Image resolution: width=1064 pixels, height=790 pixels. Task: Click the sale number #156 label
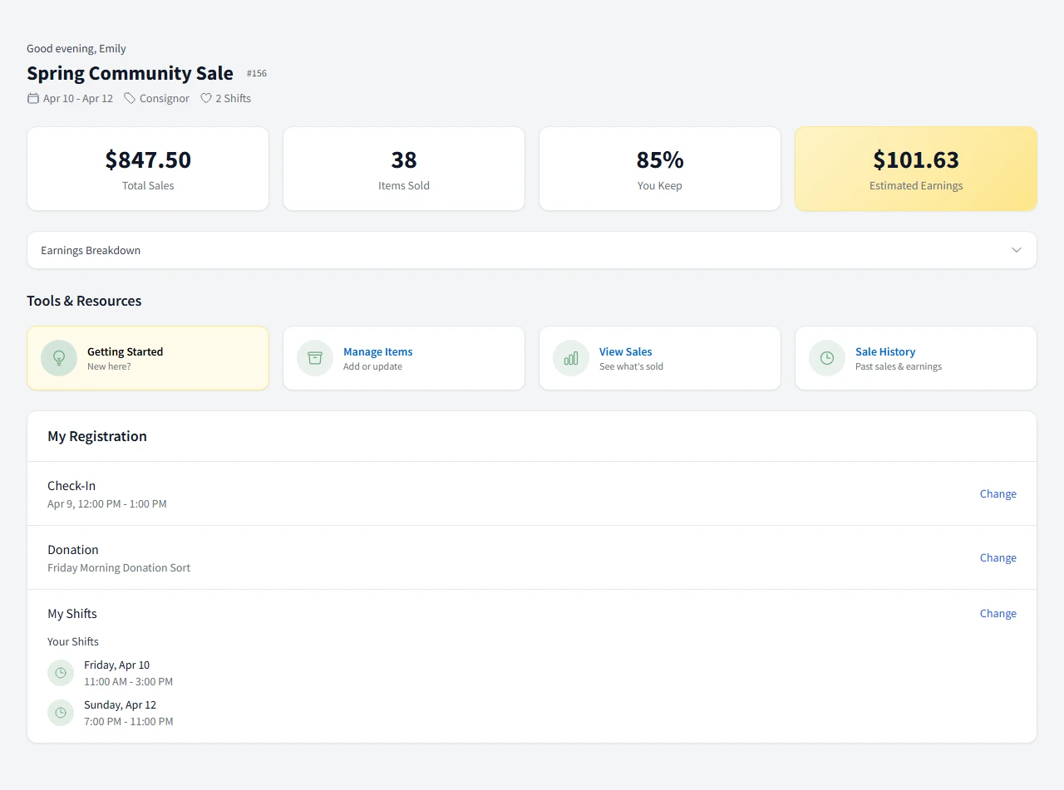(x=257, y=73)
